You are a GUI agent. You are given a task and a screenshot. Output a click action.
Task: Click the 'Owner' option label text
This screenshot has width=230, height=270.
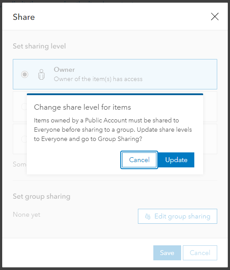click(64, 70)
